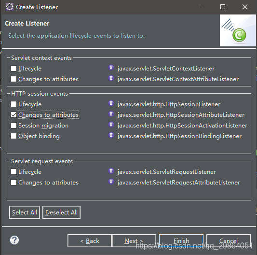Open the help question mark icon

pyautogui.click(x=14, y=240)
